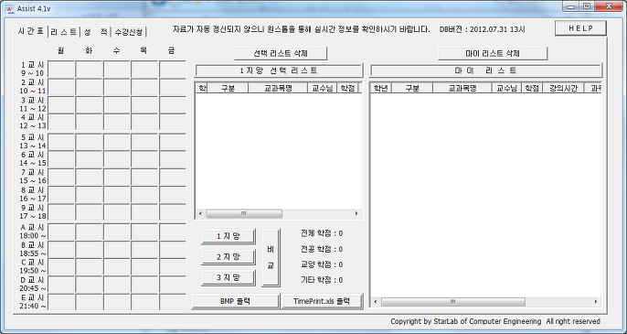This screenshot has height=334, width=627.
Task: Click the DB버전 2012.07.31 text
Action: (483, 29)
